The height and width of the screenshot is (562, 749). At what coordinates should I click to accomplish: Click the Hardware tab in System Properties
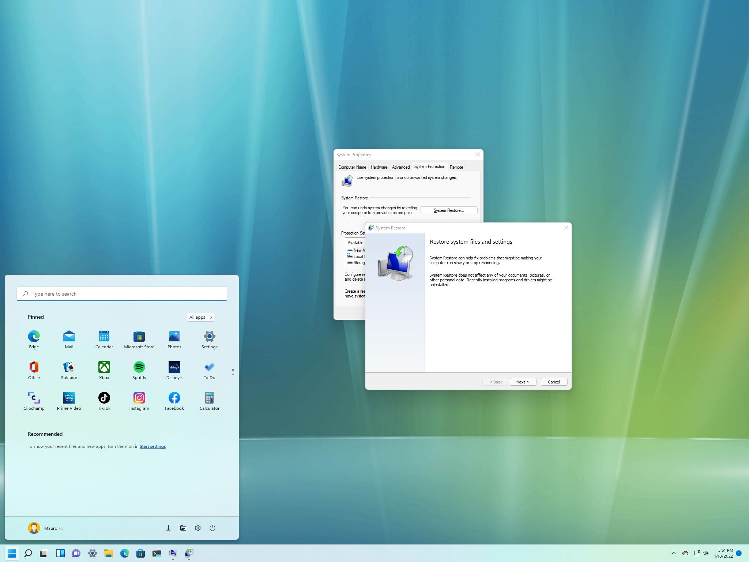coord(377,166)
